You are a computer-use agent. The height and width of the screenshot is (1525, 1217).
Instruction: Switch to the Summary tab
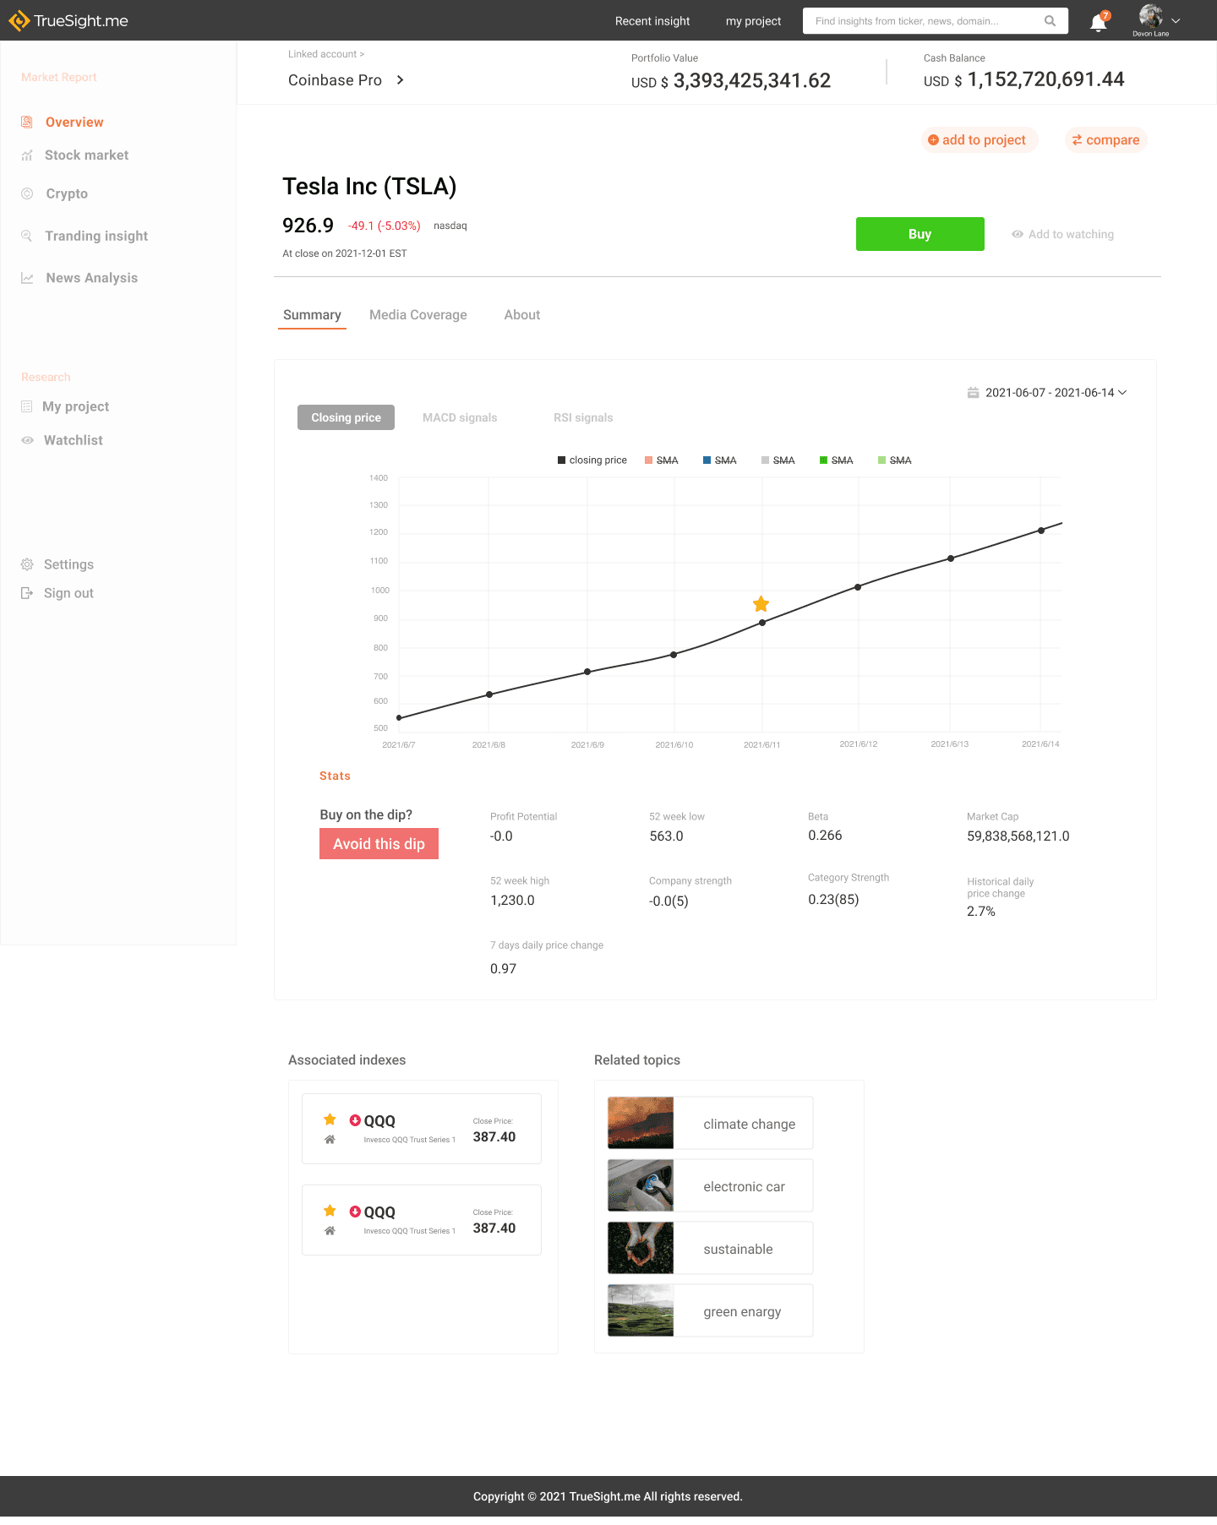tap(312, 315)
